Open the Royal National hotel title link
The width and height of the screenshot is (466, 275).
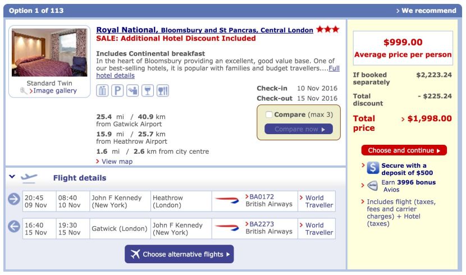click(x=205, y=30)
